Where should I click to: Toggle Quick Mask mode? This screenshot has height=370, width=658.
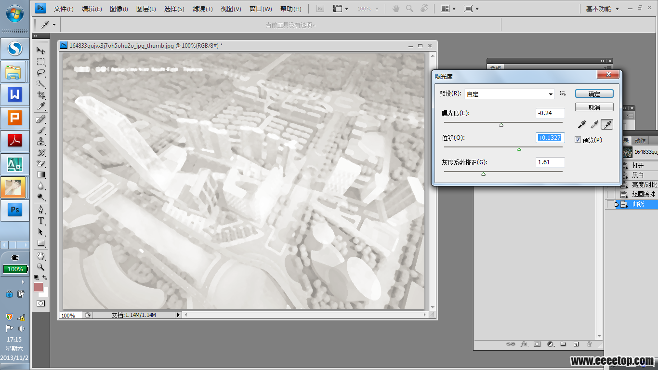tap(41, 303)
